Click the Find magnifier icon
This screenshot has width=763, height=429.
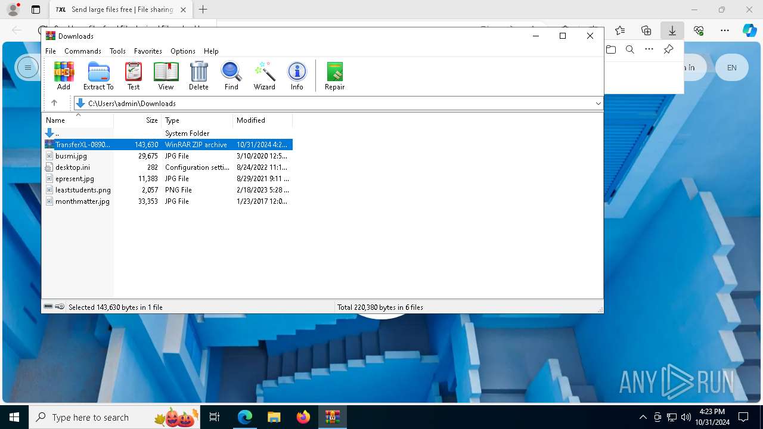tap(231, 76)
